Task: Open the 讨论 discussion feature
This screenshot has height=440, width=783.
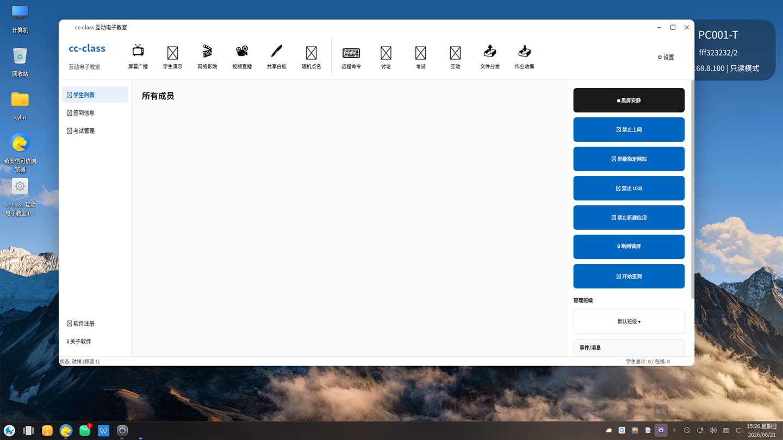Action: tap(386, 57)
